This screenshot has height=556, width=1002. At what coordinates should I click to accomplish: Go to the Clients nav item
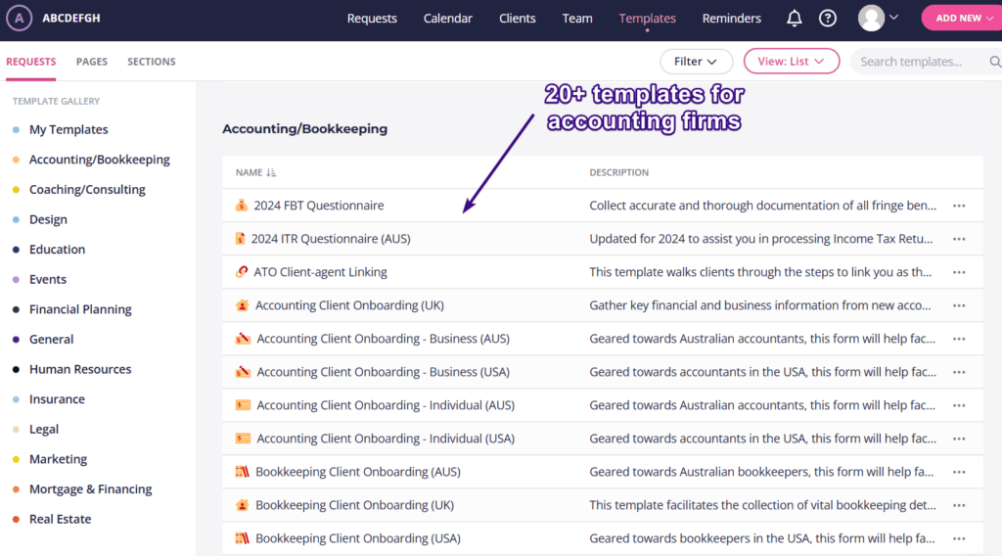click(x=517, y=18)
